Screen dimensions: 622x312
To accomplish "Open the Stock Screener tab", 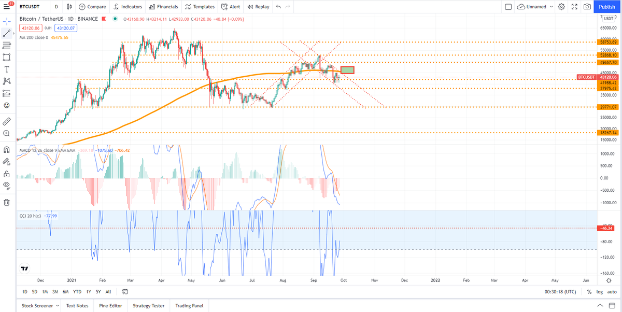I will 37,306.
